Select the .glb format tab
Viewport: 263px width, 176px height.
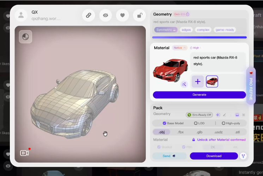[x=199, y=132]
